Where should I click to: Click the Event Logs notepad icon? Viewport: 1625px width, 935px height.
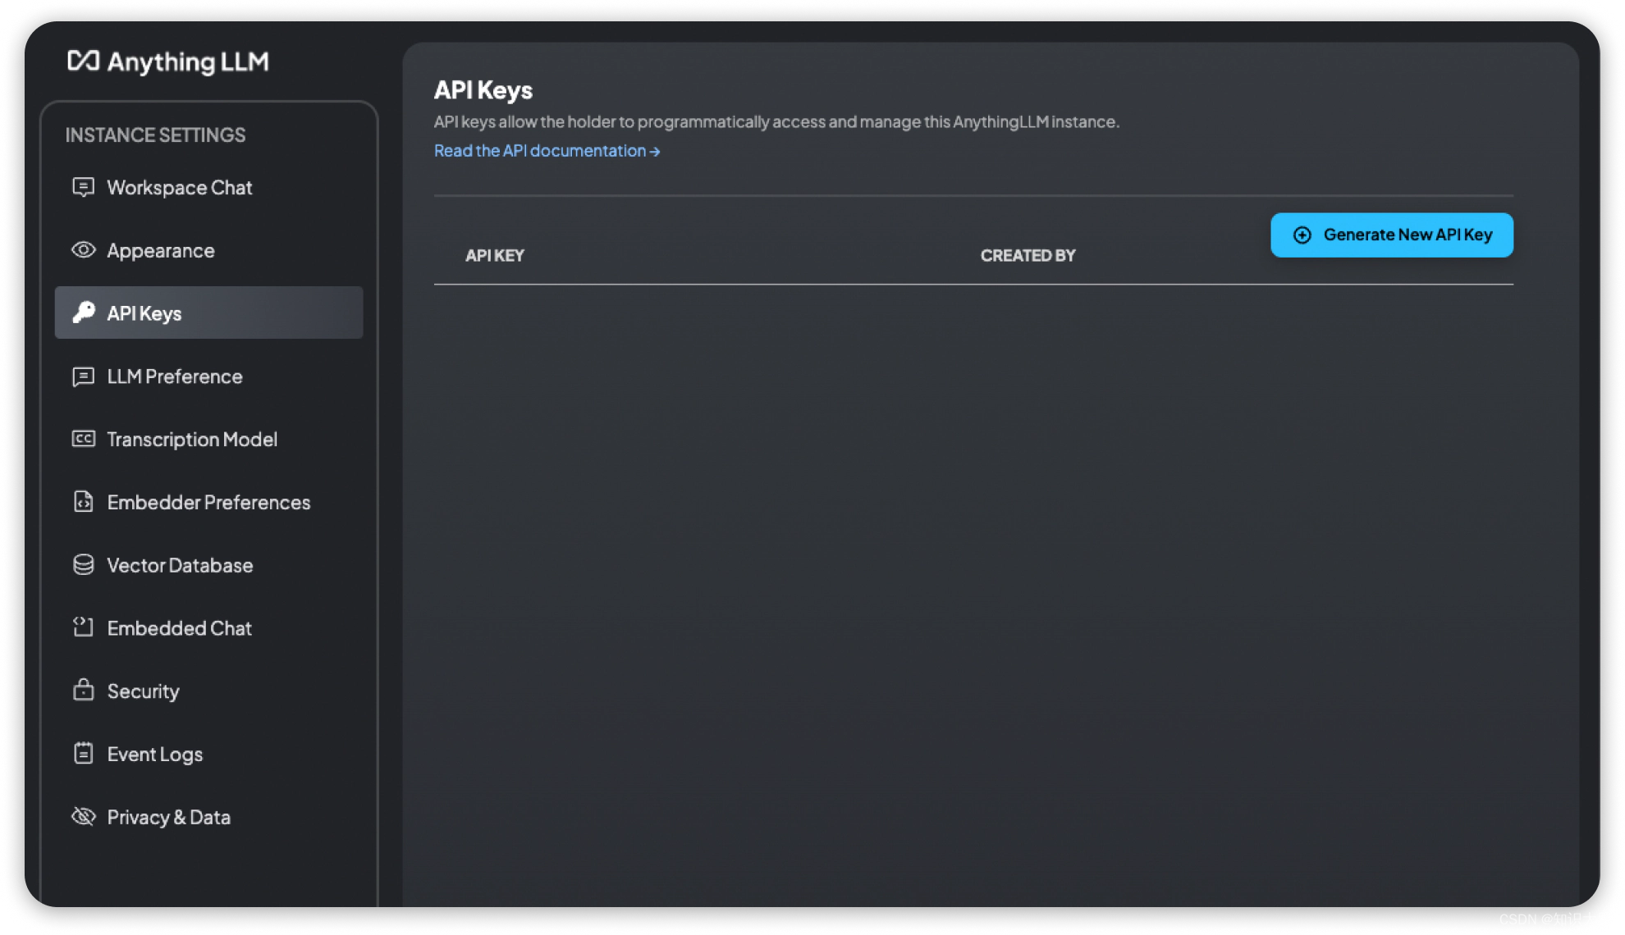tap(83, 753)
